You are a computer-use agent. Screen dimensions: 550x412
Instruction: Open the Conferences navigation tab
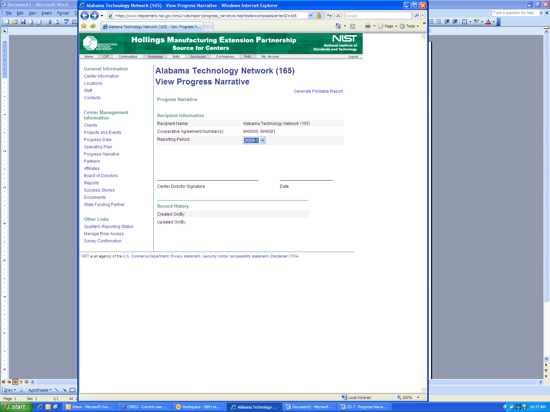coord(225,57)
